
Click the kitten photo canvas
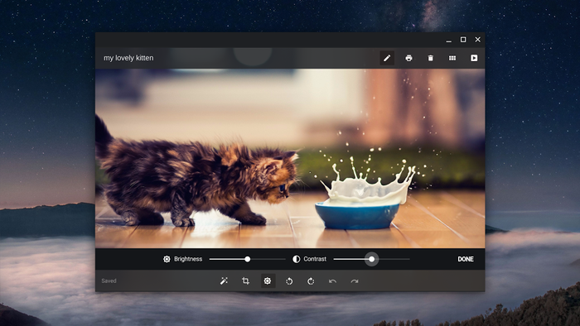click(x=290, y=158)
